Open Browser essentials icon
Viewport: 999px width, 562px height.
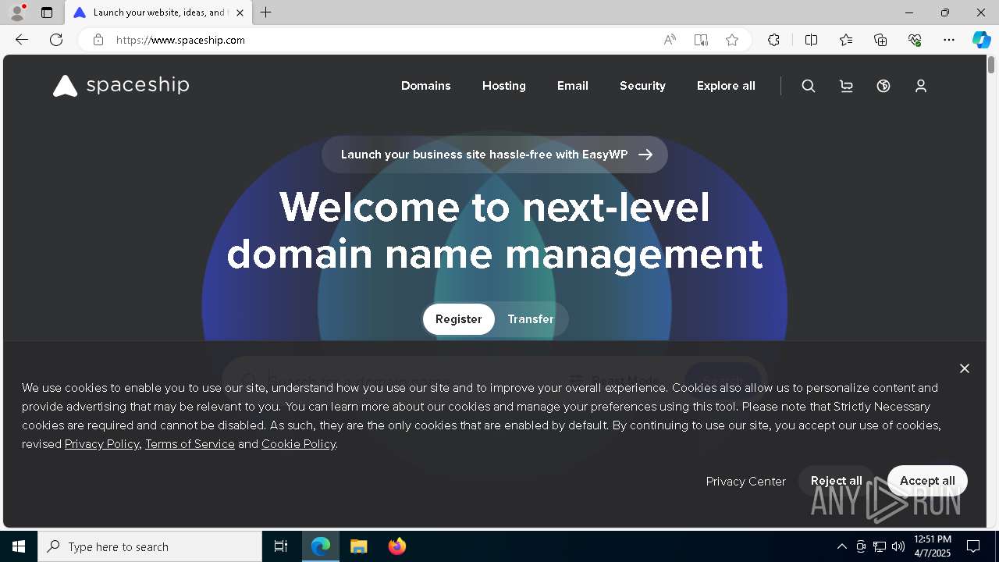click(915, 40)
